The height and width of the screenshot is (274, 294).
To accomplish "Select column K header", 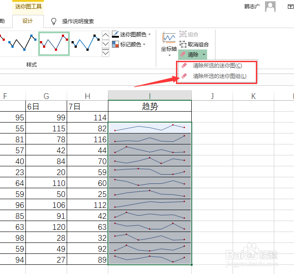I will pos(253,96).
